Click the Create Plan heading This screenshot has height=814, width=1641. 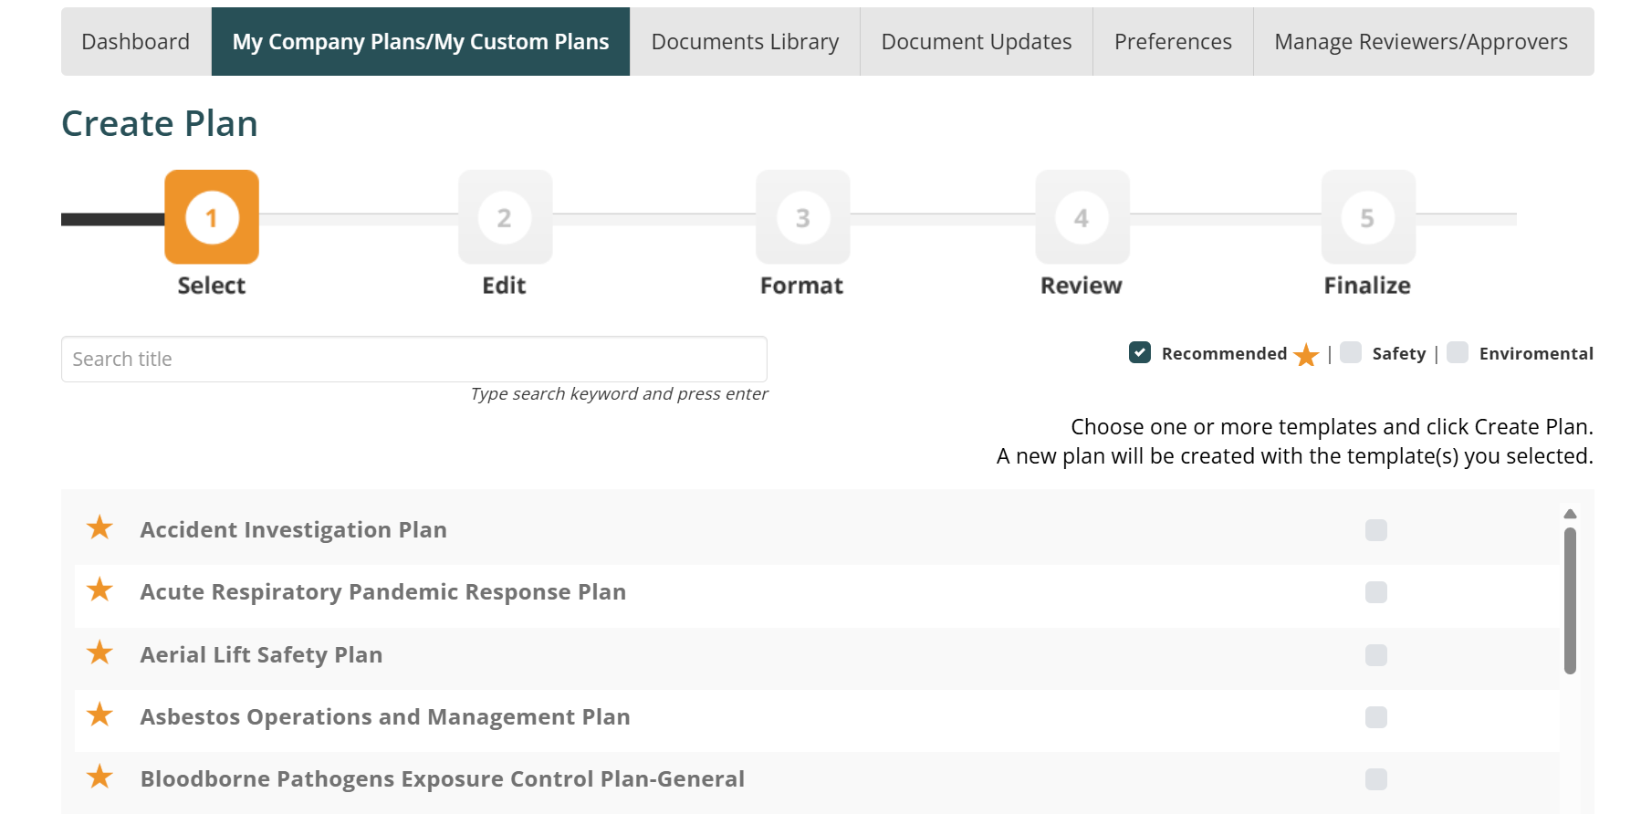tap(160, 124)
